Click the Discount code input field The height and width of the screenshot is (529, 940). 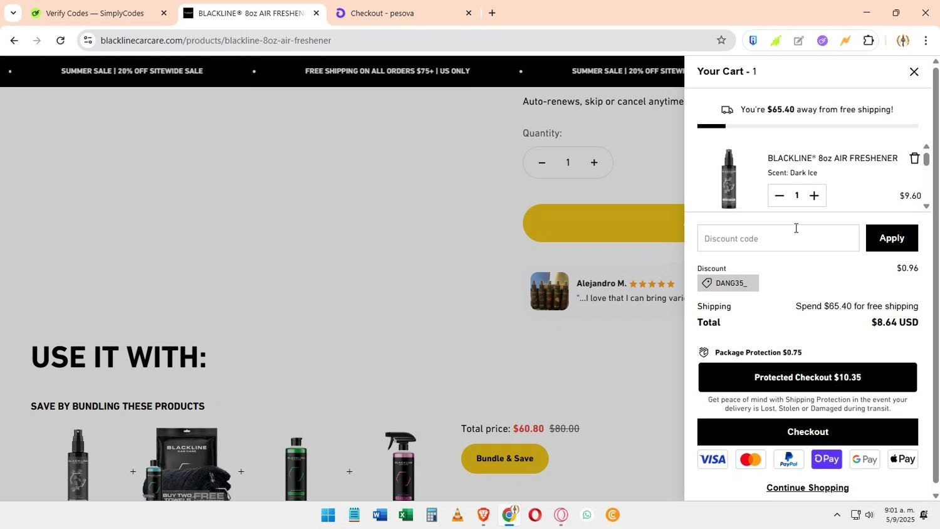(x=778, y=238)
